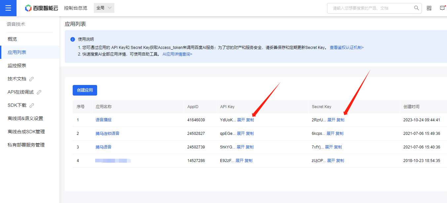447x203 pixels.
Task: Click AppID value 24502739
Action: point(196,147)
